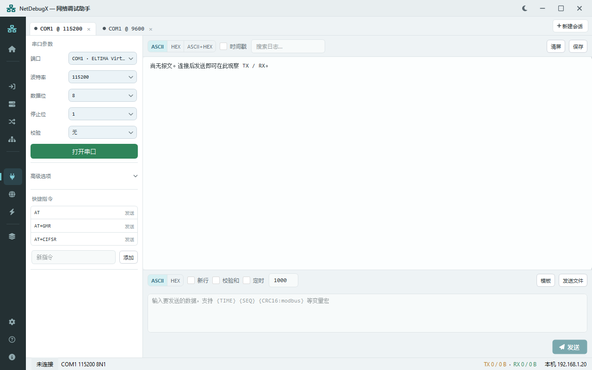Close the COM1 @ 9600 tab
Screen dimensions: 592x370
coord(151,29)
